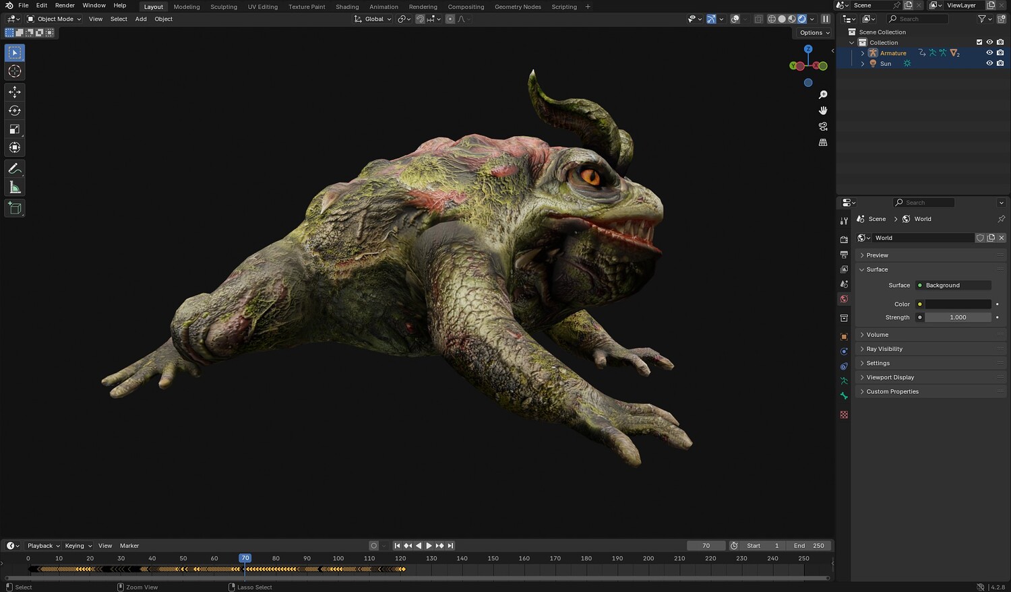The height and width of the screenshot is (592, 1011).
Task: Hide the Armature in viewport
Action: (989, 53)
